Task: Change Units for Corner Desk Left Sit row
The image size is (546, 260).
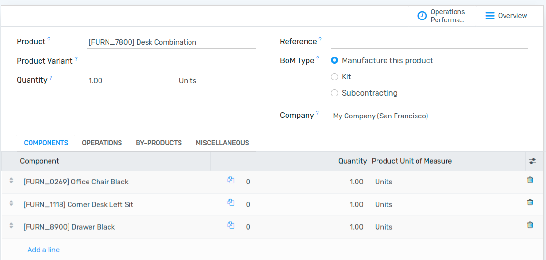Action: point(384,205)
